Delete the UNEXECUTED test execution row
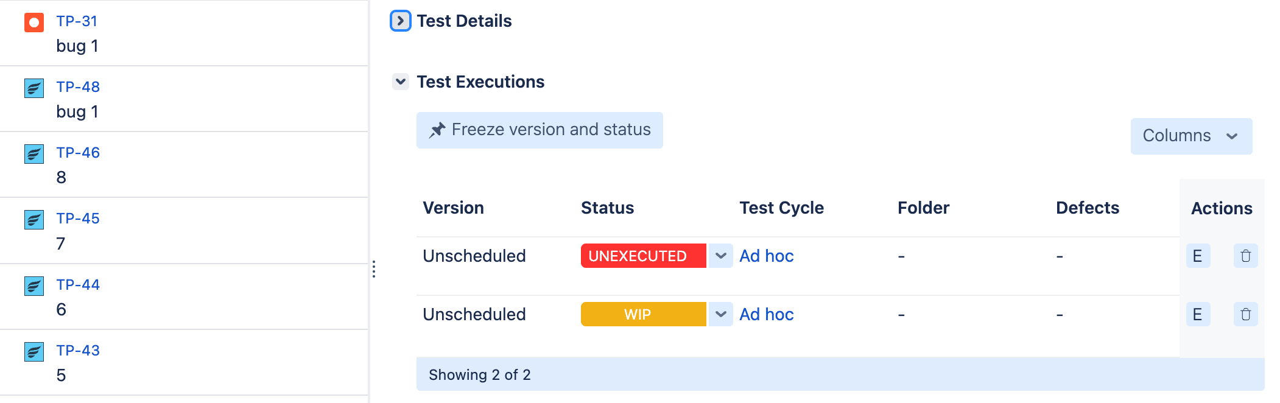 coord(1245,256)
